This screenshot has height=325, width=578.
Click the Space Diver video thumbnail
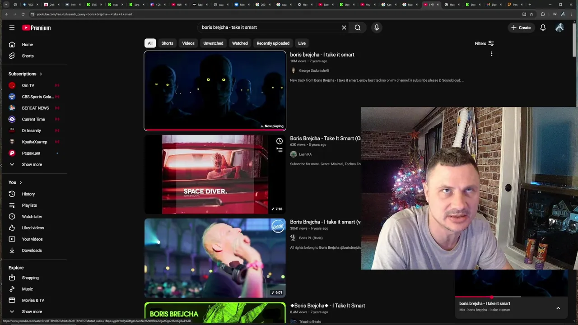pos(215,174)
